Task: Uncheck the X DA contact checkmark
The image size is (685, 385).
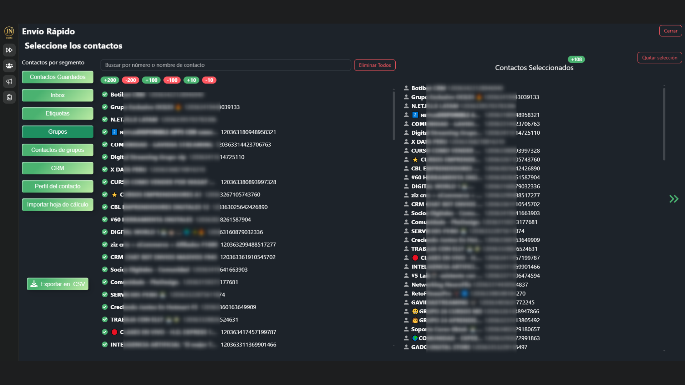Action: point(105,169)
